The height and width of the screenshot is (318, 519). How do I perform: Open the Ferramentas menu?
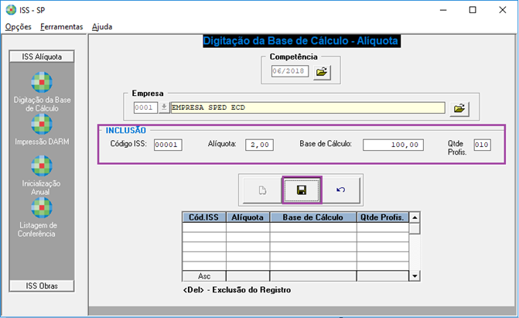62,27
